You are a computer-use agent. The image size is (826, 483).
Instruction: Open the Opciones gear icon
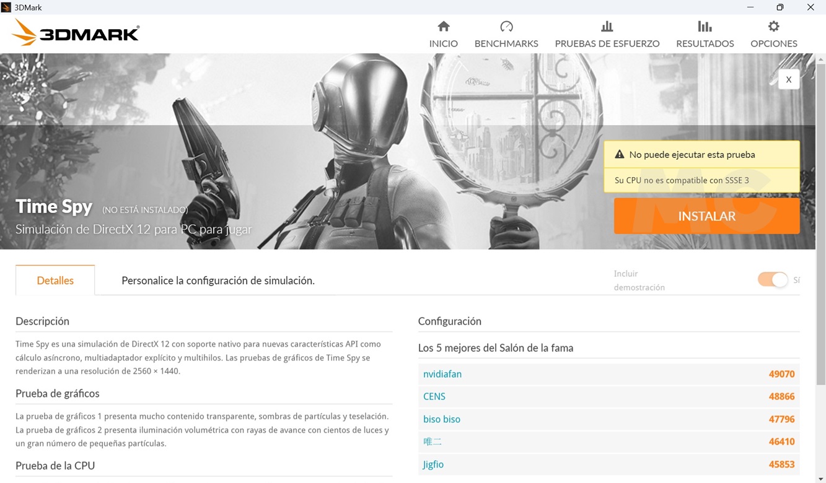[x=773, y=27]
